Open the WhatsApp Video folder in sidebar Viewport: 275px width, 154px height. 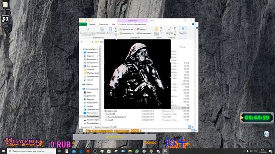point(92,73)
